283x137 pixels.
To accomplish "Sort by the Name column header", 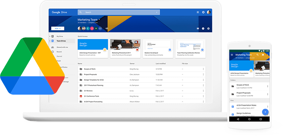I will click(x=80, y=64).
